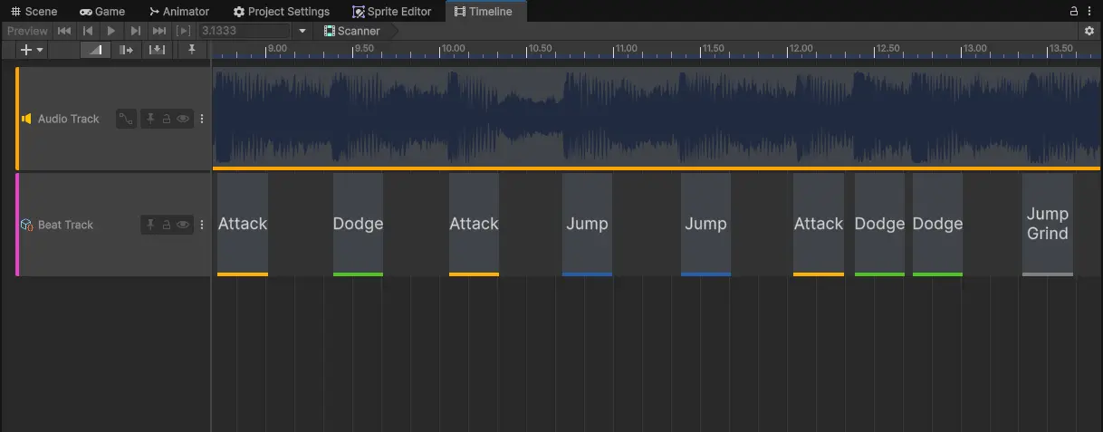Jump to the end of the timeline

click(x=159, y=31)
